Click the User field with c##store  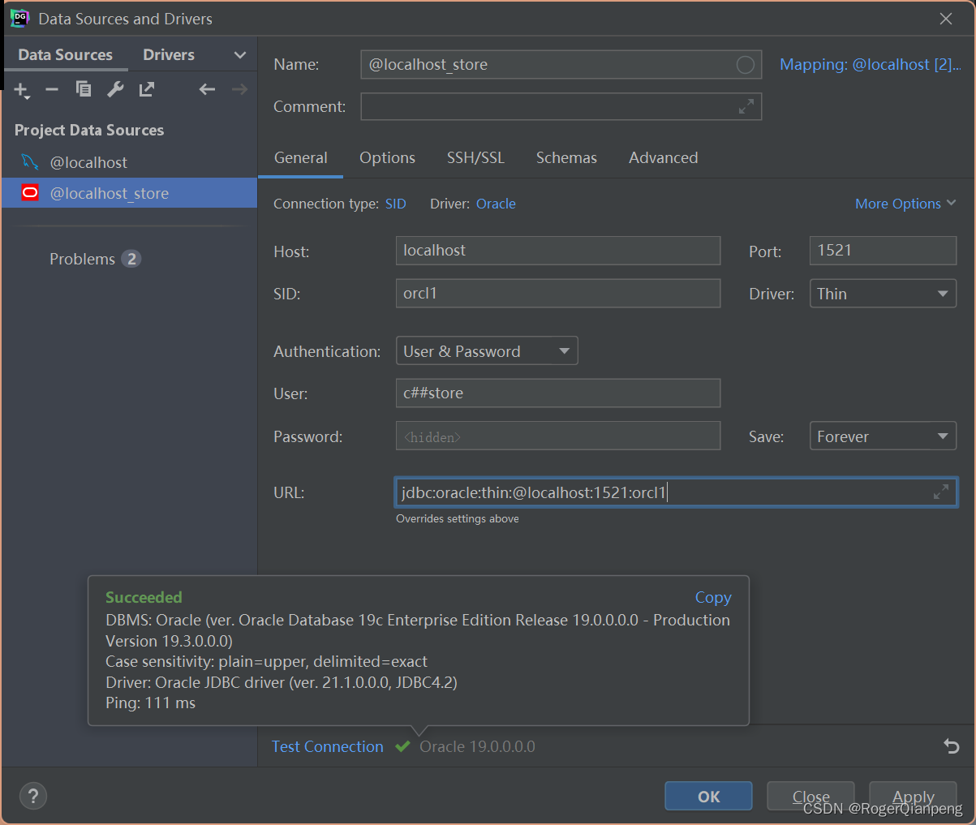pos(558,393)
